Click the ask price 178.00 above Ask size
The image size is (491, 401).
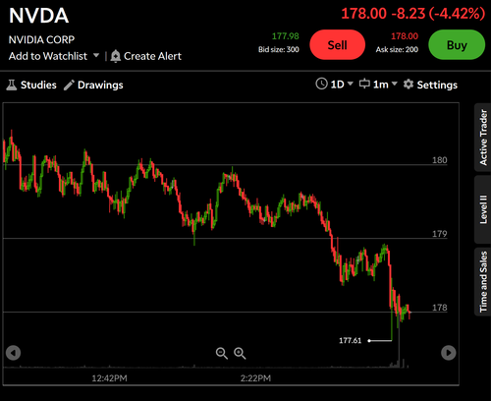(x=405, y=36)
